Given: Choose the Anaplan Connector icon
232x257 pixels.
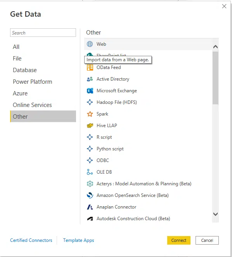Looking at the screenshot, I should [90, 207].
